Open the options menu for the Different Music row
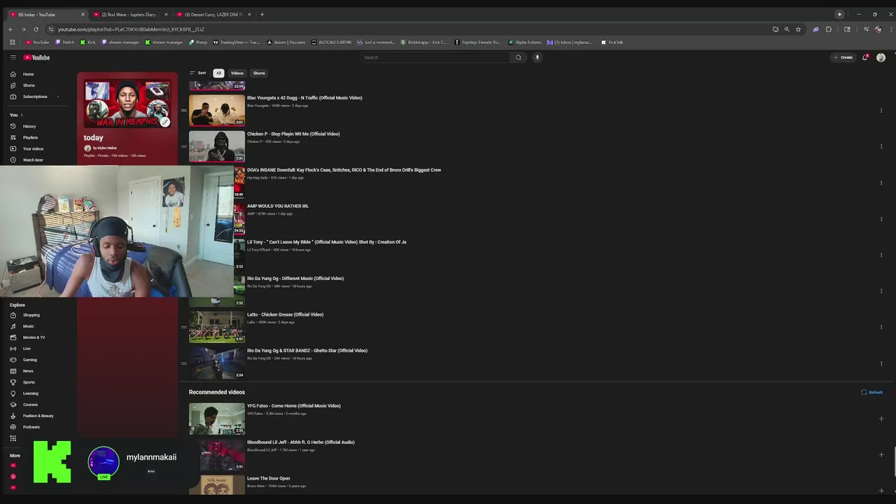Screen dimensions: 896x504 pos(881,291)
